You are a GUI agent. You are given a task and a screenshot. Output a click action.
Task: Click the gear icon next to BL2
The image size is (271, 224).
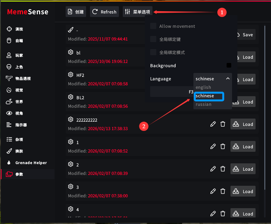(x=71, y=97)
